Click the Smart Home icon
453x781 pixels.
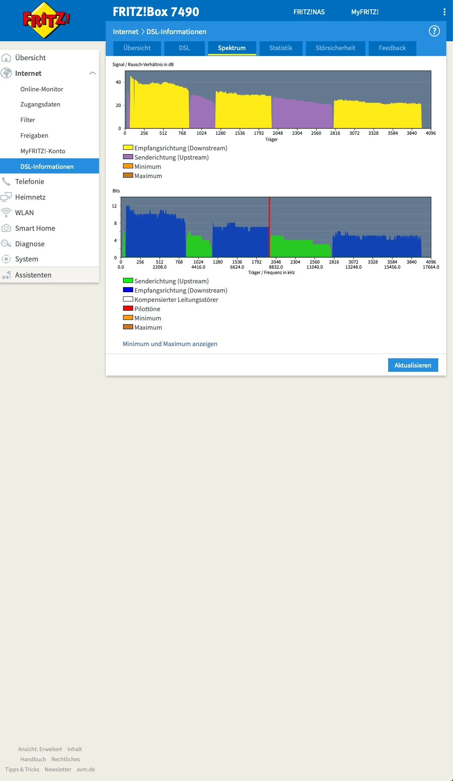pos(6,228)
